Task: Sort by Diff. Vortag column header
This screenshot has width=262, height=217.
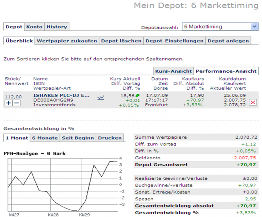Action: pyautogui.click(x=126, y=84)
